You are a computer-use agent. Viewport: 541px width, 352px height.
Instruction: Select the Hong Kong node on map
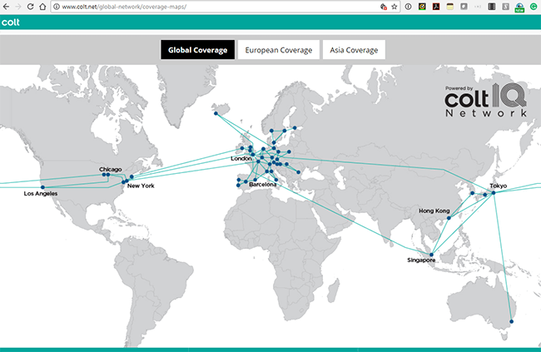tap(448, 217)
